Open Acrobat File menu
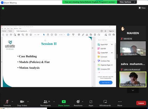Screen dimensions: 148x109 point(2,28)
